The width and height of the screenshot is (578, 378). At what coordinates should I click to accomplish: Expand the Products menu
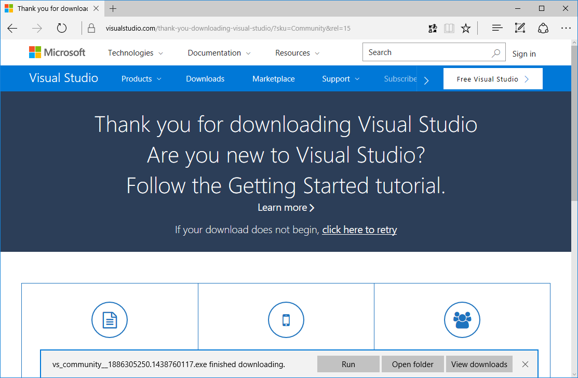tap(141, 79)
